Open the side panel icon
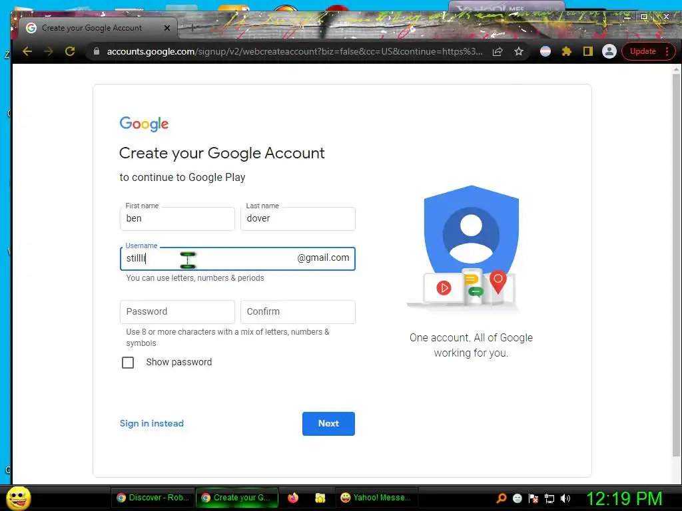Screen dimensions: 682x511 tap(587, 51)
